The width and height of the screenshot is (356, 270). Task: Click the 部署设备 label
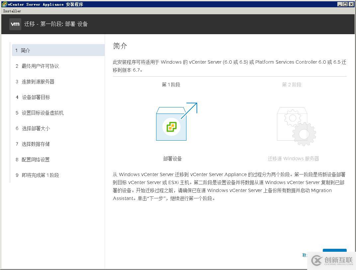(173, 159)
